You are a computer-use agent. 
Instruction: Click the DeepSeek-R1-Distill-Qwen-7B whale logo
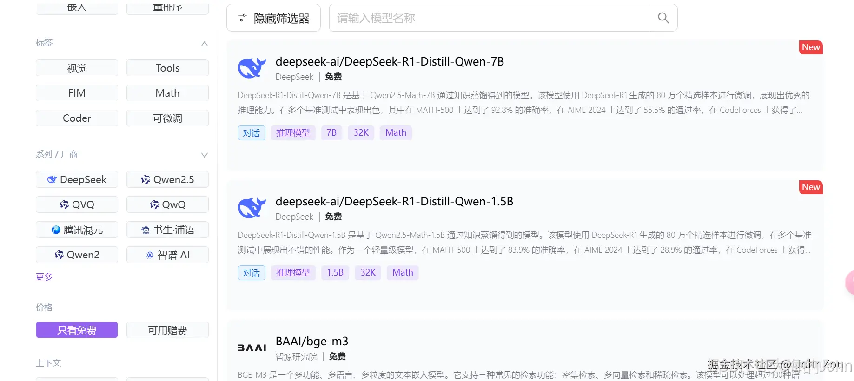pyautogui.click(x=252, y=68)
